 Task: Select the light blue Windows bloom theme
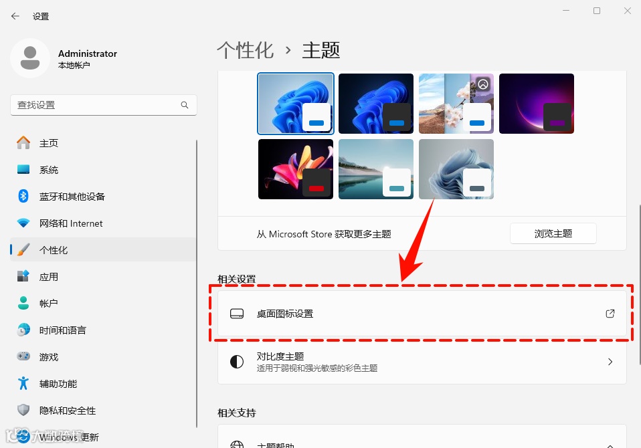[296, 104]
